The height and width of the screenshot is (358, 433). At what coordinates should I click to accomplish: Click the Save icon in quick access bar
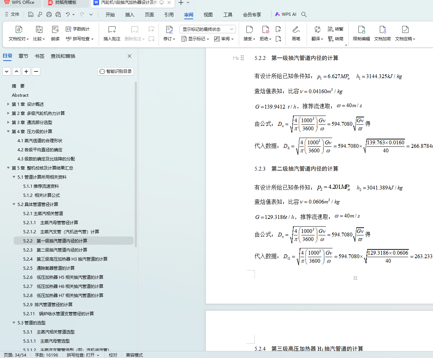[x=31, y=14]
